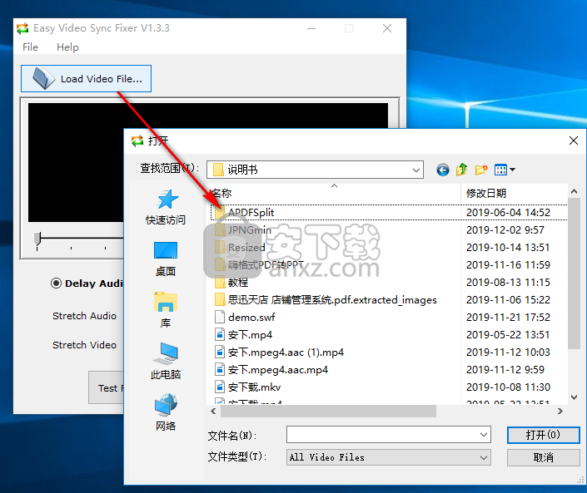
Task: Click the horizontal scrollbar left arrow
Action: [x=213, y=412]
